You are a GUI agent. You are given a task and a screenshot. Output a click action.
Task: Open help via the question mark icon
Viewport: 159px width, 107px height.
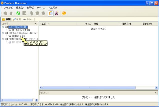coord(64,13)
